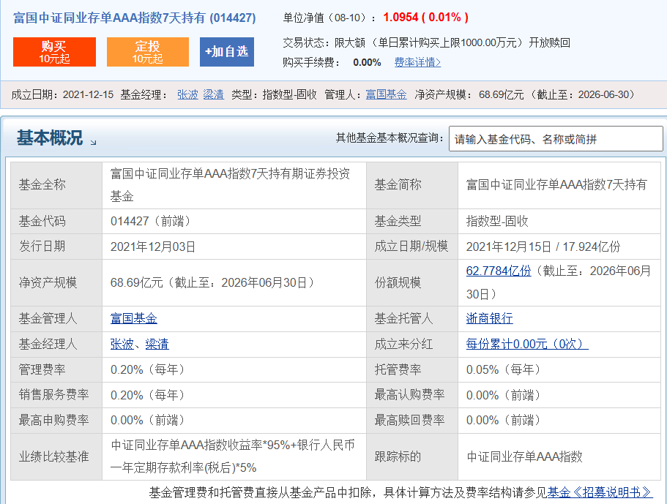Open manager 梁洁 in the top info bar
667x504 pixels.
coord(214,94)
